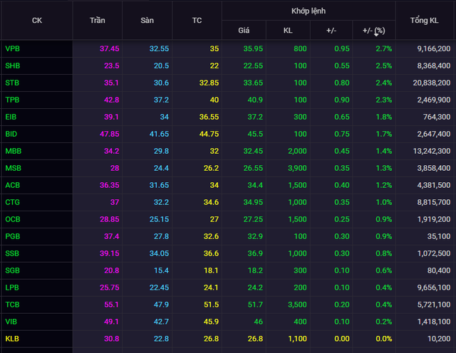
Task: Click the Khớp lệnh group header
Action: click(x=309, y=11)
